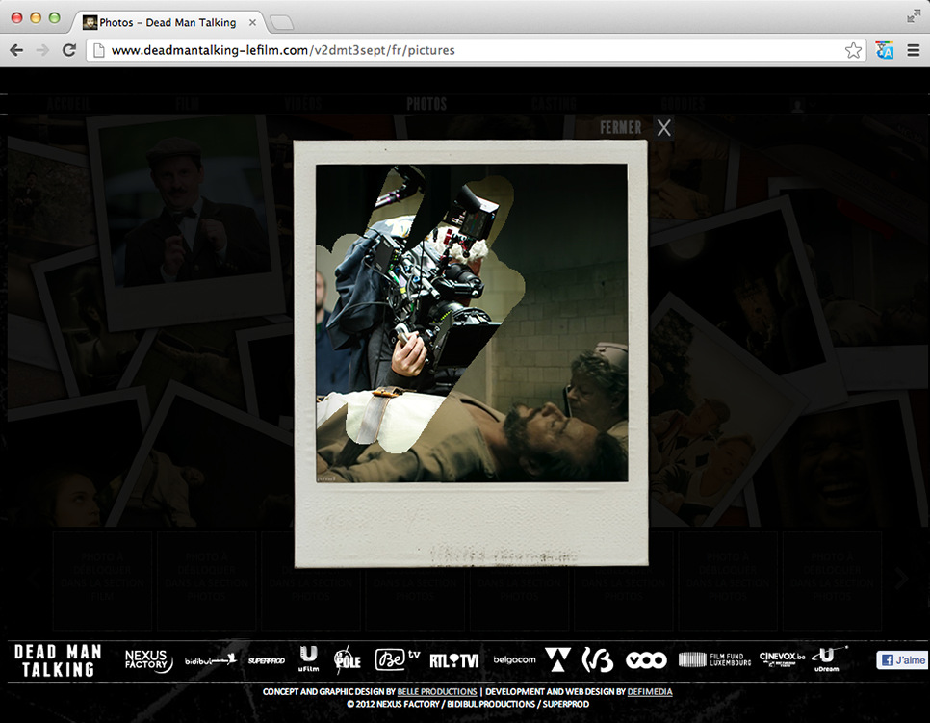Bookmark page with the star icon
930x723 pixels.
tap(853, 51)
